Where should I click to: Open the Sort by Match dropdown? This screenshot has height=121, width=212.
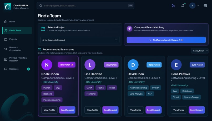coord(200,51)
